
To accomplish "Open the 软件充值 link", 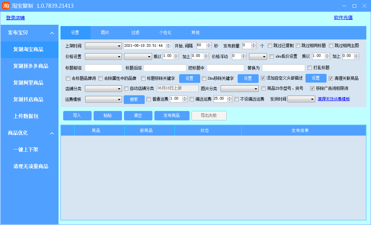I will [x=343, y=18].
